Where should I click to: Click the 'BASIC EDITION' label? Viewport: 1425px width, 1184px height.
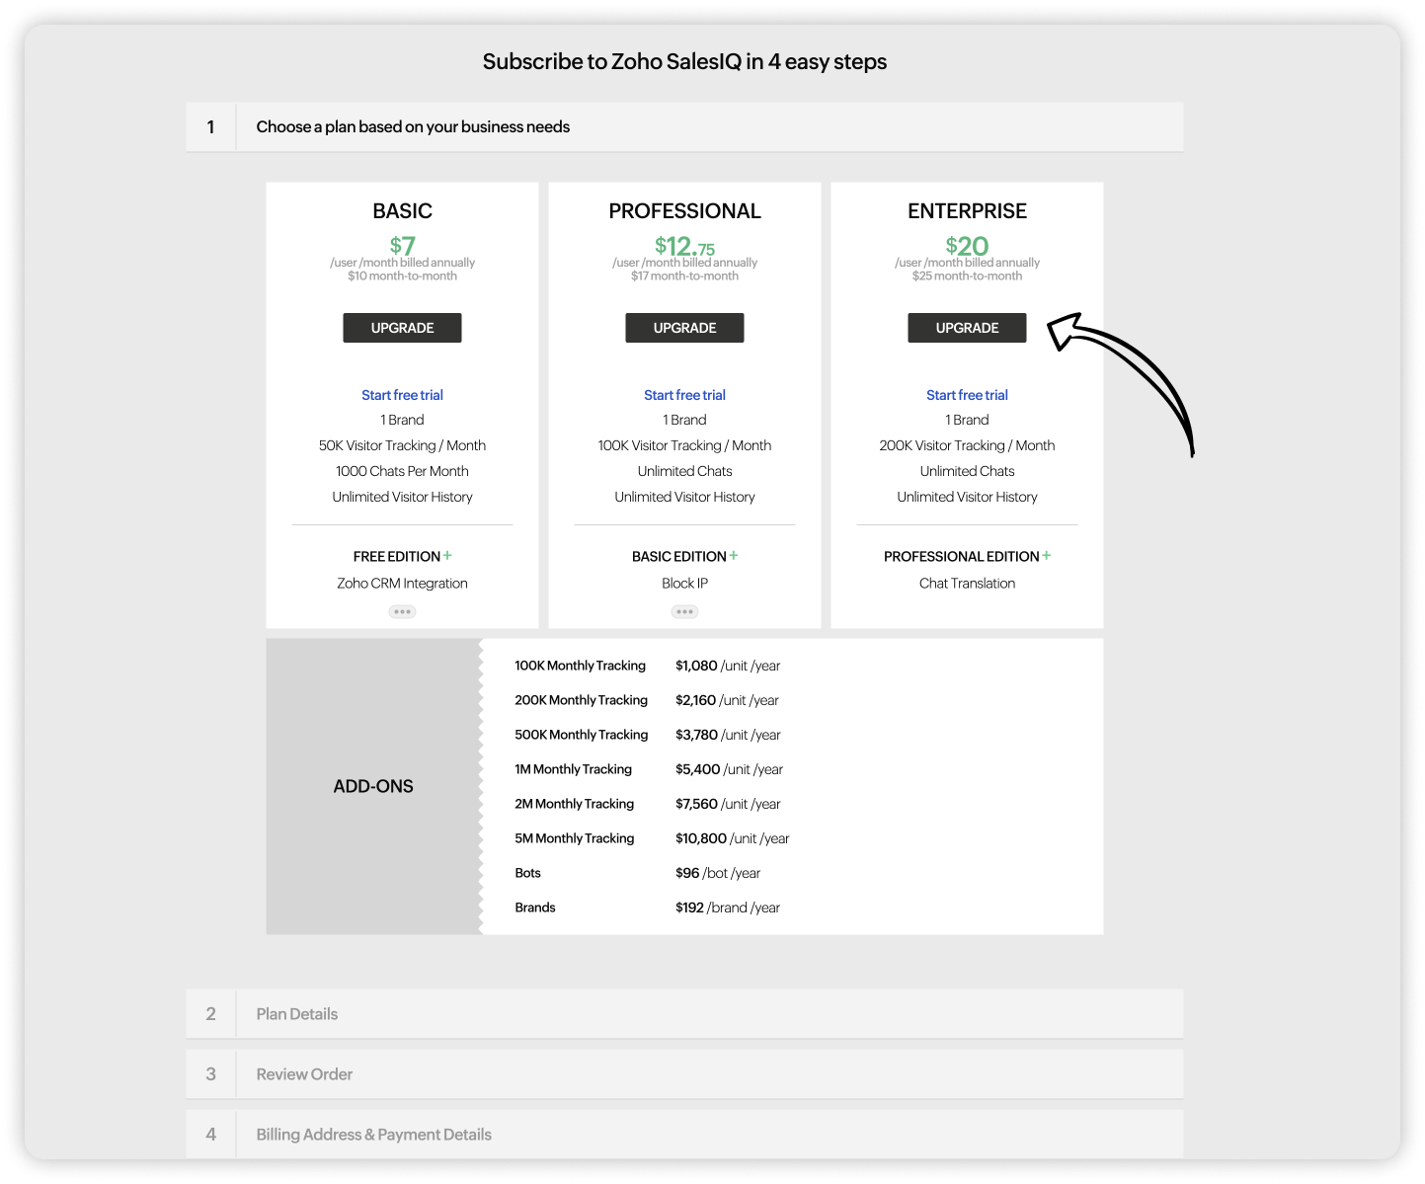(x=679, y=557)
